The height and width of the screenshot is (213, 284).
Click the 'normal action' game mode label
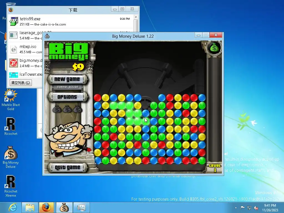[x=68, y=87]
